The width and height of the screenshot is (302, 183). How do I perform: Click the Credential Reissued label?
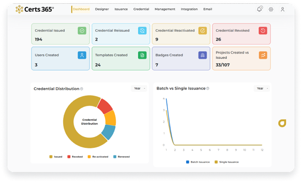click(x=112, y=31)
